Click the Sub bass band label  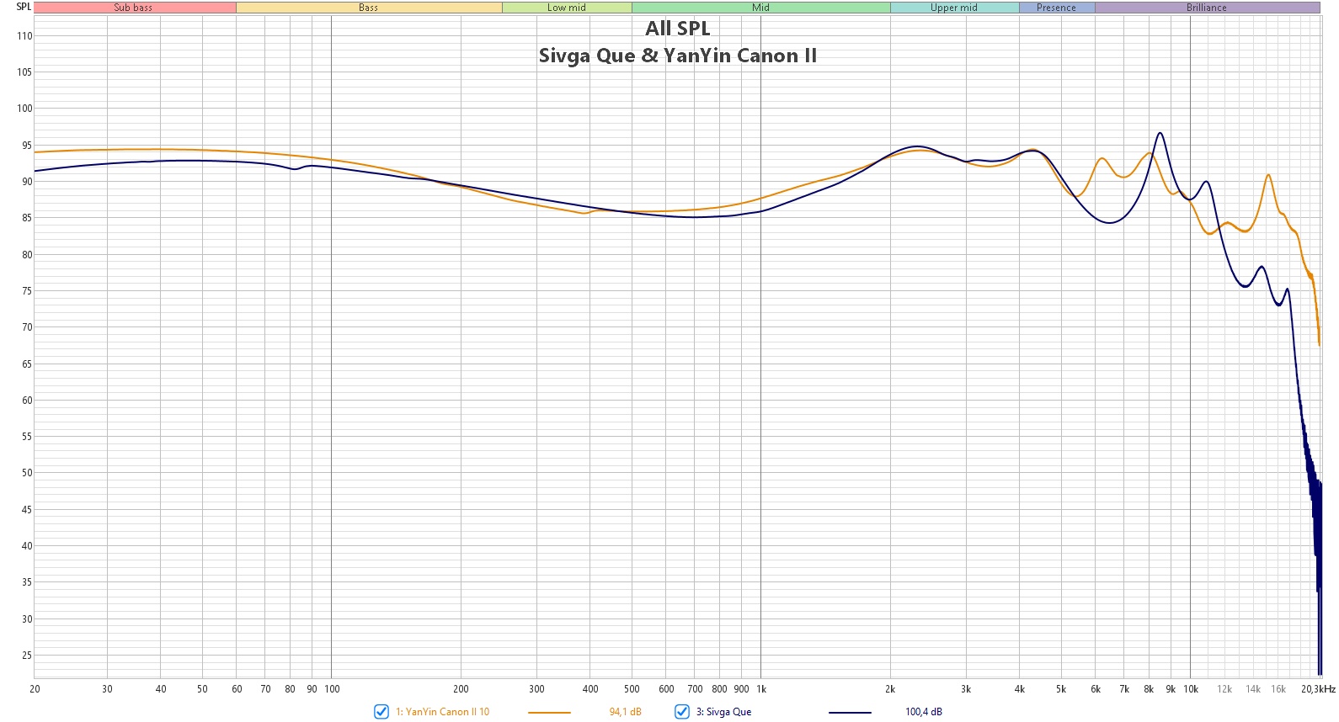tap(134, 8)
